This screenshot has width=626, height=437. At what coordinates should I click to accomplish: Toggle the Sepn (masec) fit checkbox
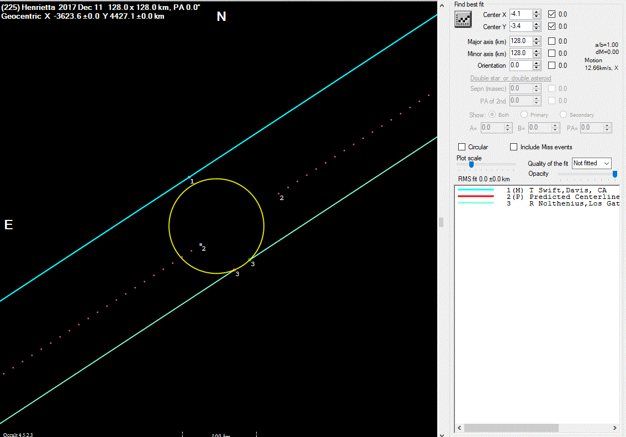(551, 89)
